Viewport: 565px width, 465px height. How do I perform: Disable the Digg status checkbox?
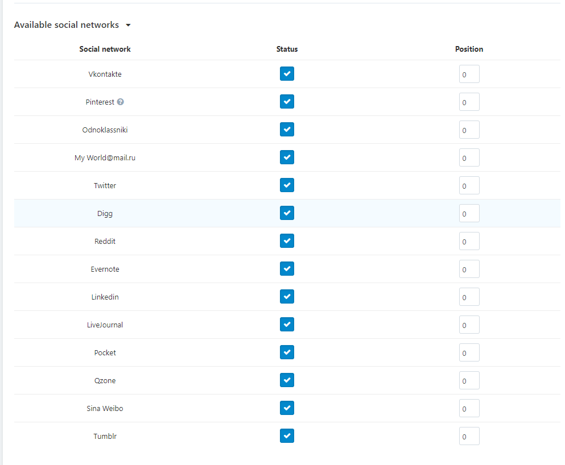(287, 213)
